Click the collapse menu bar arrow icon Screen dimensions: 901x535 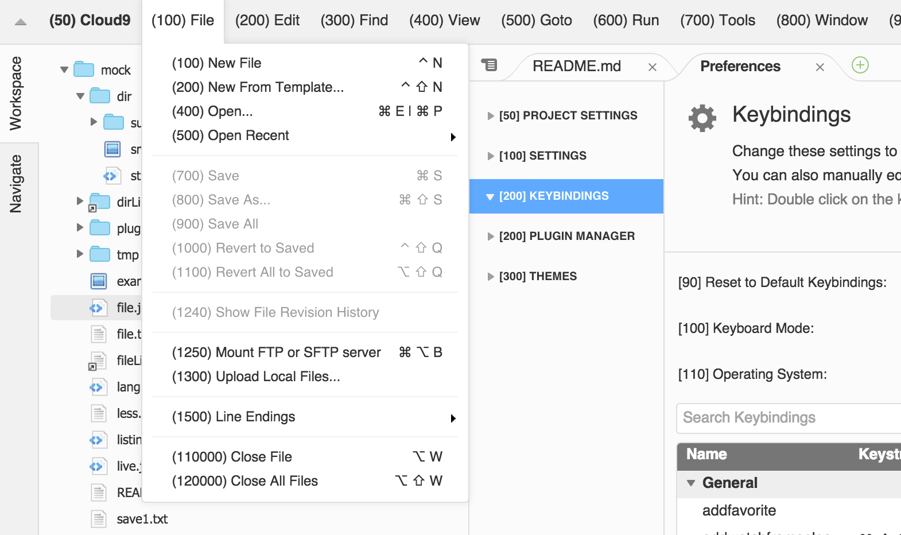point(21,22)
